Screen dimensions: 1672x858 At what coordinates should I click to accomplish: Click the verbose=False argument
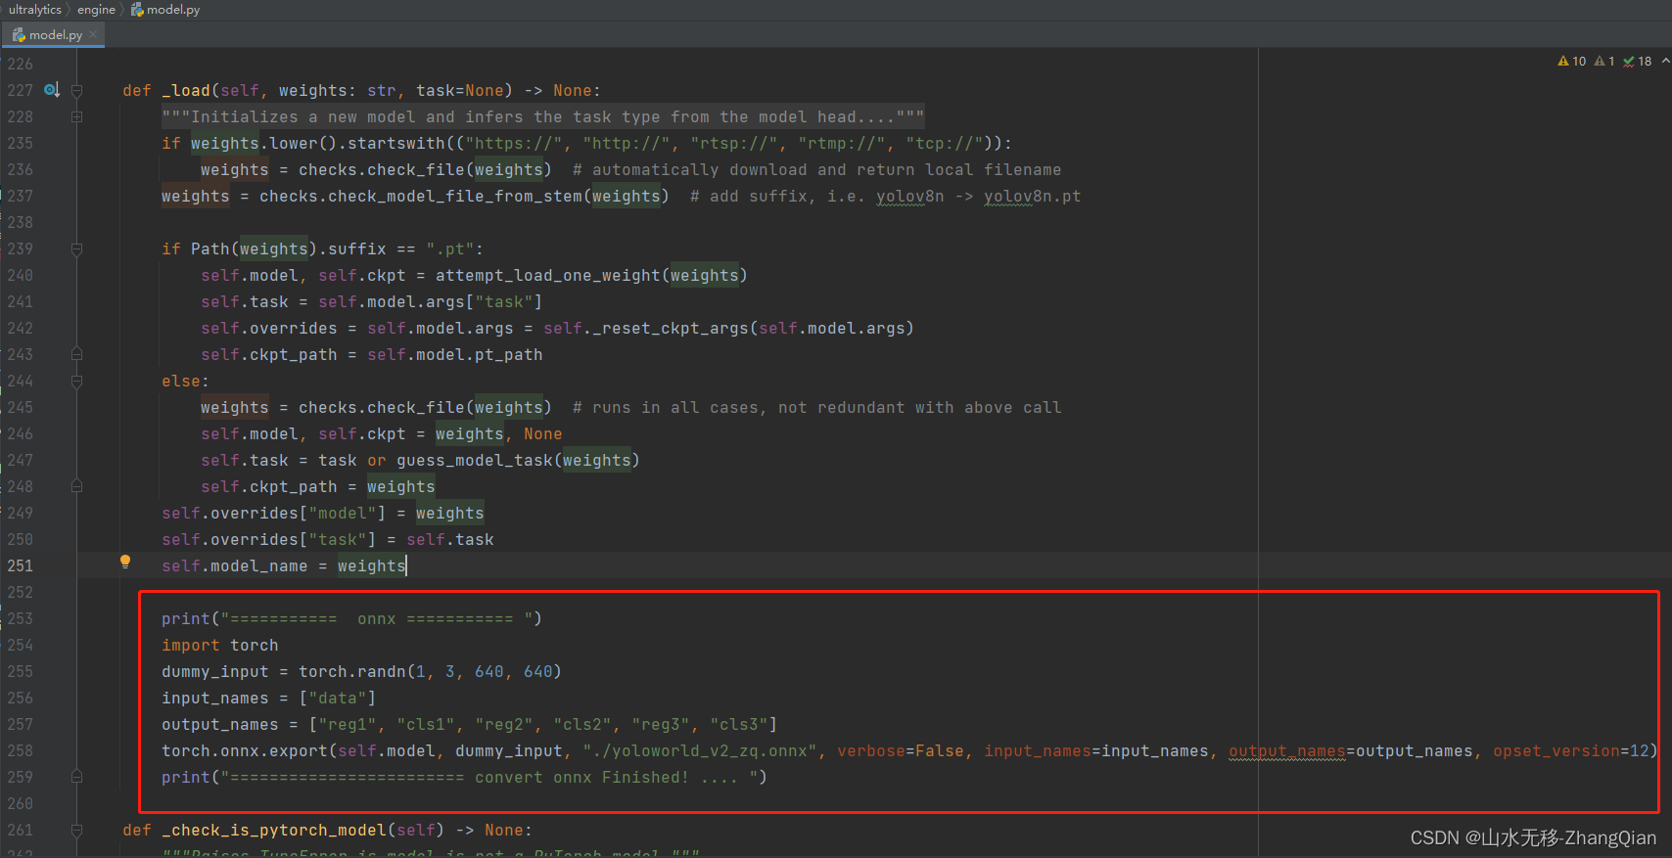pos(901,750)
